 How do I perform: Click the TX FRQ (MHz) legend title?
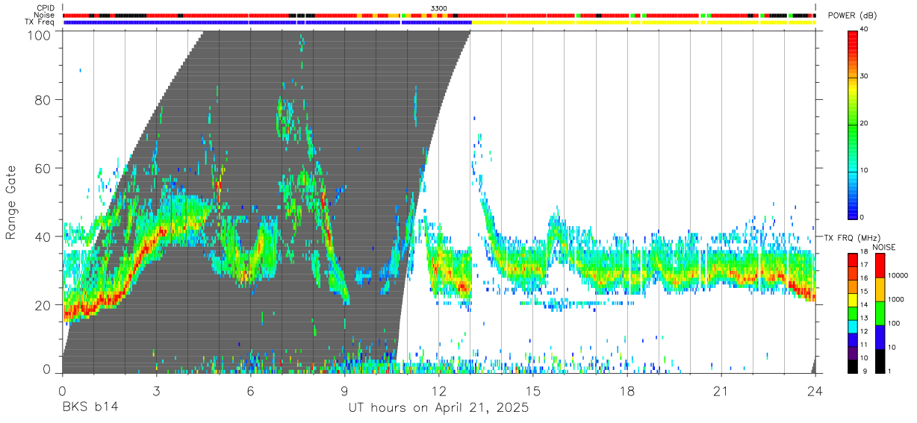(851, 237)
